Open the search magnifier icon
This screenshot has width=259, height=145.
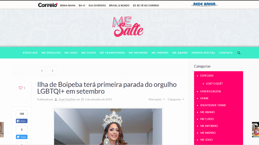click(239, 53)
